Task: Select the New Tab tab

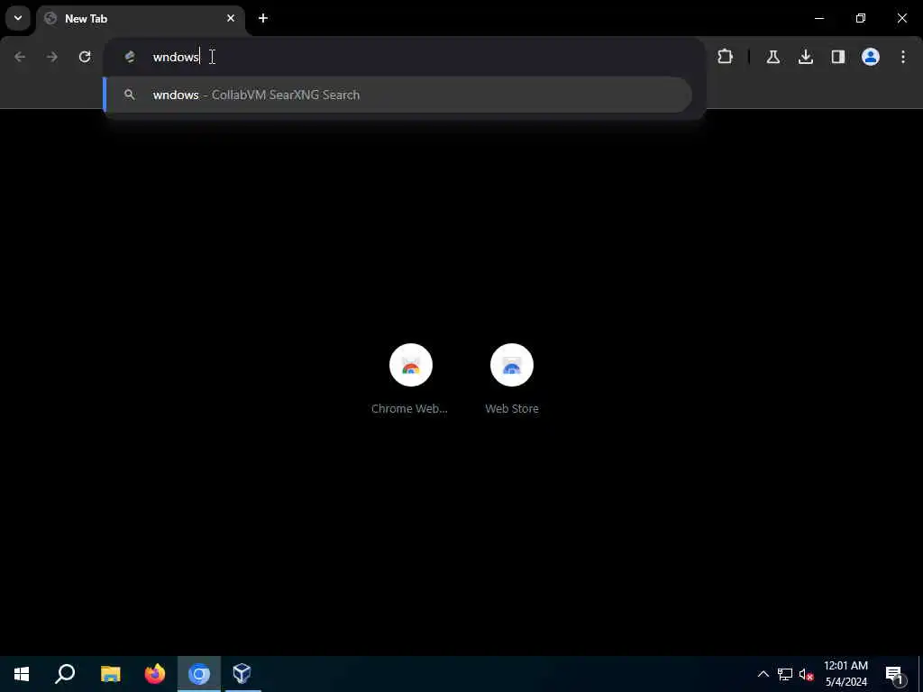Action: pos(140,18)
